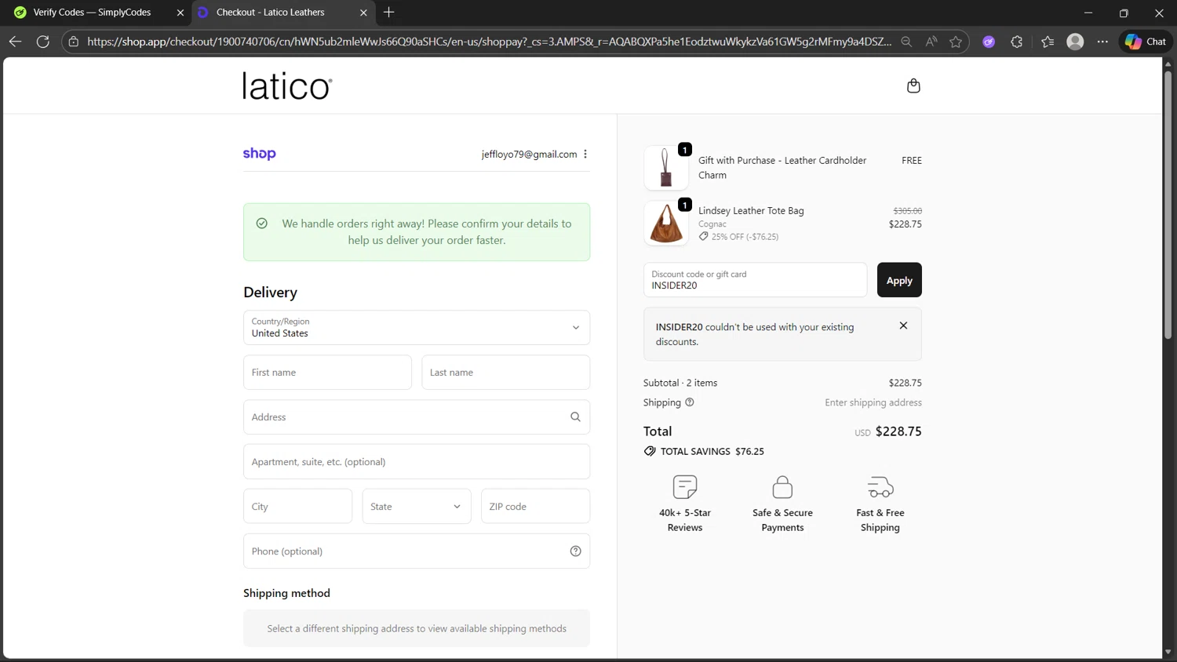This screenshot has height=662, width=1177.
Task: Click the Fast & Free Shipping icon
Action: (x=880, y=487)
